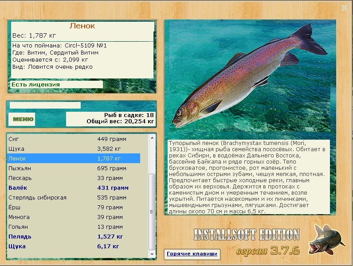This screenshot has width=353, height=266.
Task: Select the Сиг row in the fish list
Action: coord(75,139)
